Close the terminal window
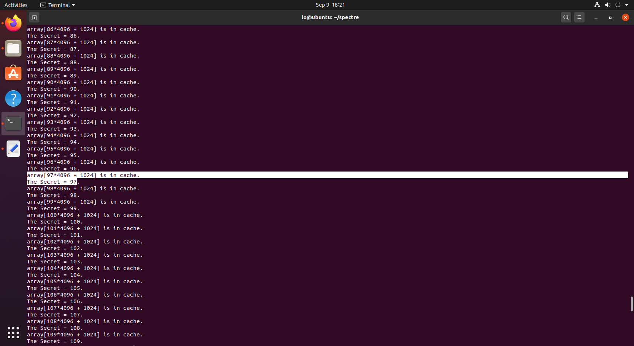Image resolution: width=634 pixels, height=346 pixels. pyautogui.click(x=625, y=17)
